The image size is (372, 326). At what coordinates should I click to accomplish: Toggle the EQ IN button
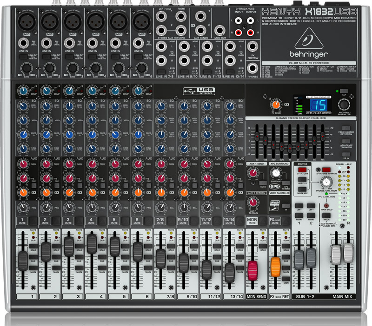click(x=346, y=155)
